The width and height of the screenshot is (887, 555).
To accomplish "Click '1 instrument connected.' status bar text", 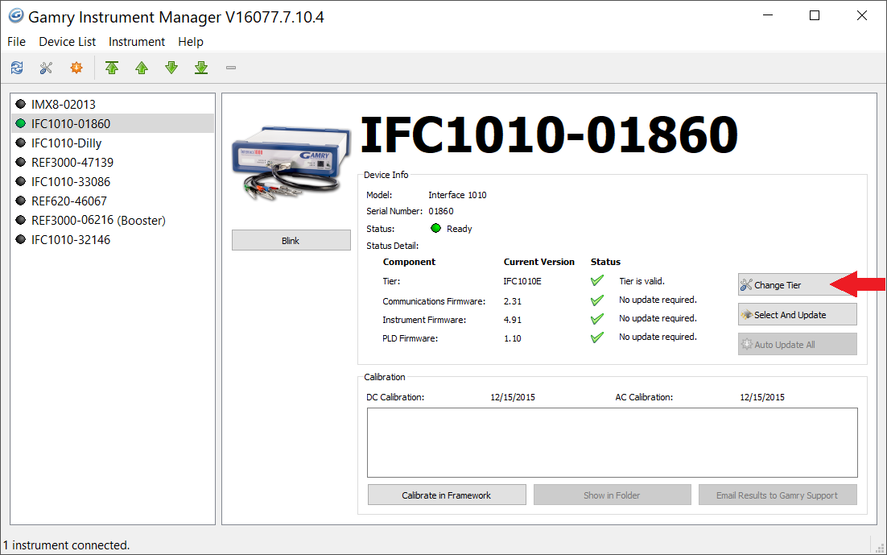I will [67, 545].
